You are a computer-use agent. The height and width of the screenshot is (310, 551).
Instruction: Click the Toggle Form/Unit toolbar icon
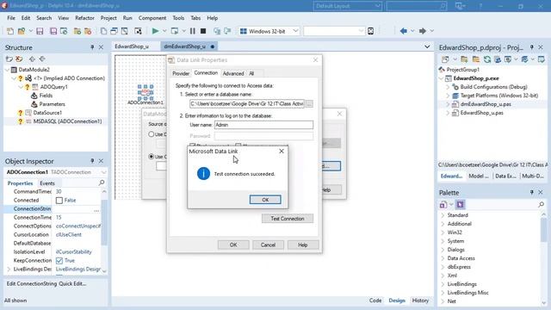pyautogui.click(x=124, y=31)
